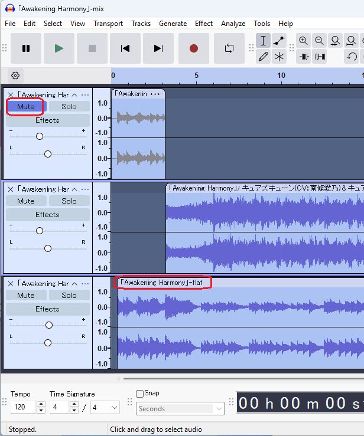Click the Tempo field showing 120
364x436 pixels.
24,407
